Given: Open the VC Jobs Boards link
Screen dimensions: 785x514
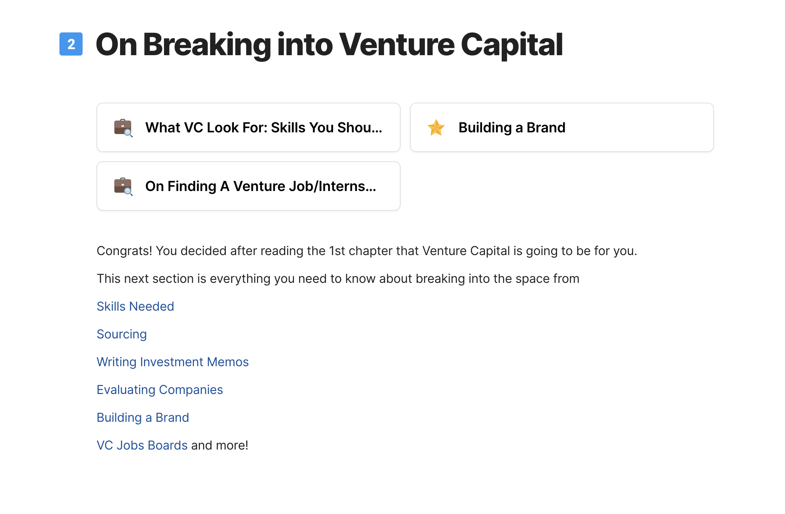Looking at the screenshot, I should point(142,445).
